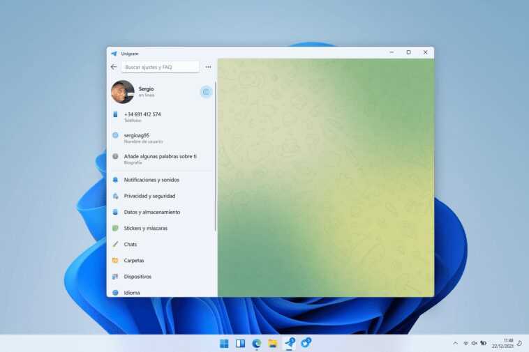529x352 pixels.
Task: Open the taskbar clock and date
Action: (502, 343)
